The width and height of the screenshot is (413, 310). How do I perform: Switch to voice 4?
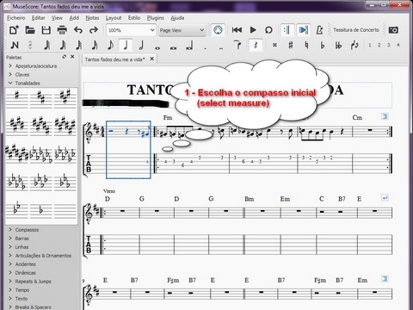tap(398, 45)
